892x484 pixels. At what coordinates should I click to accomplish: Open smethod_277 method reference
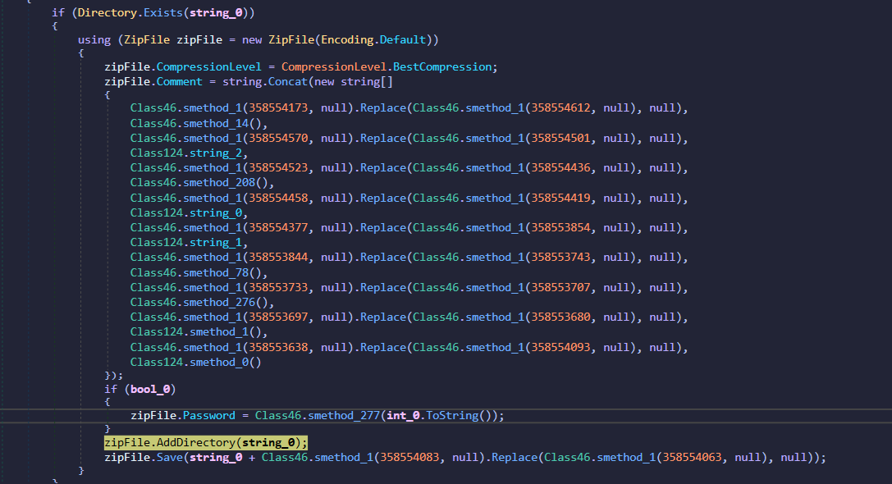341,415
